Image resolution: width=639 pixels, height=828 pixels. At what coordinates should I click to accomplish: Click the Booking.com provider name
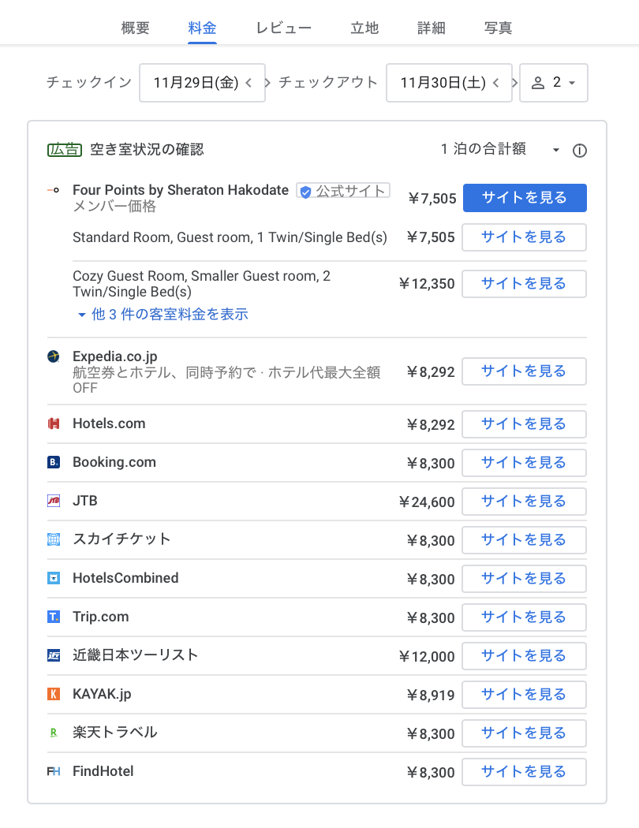(114, 462)
